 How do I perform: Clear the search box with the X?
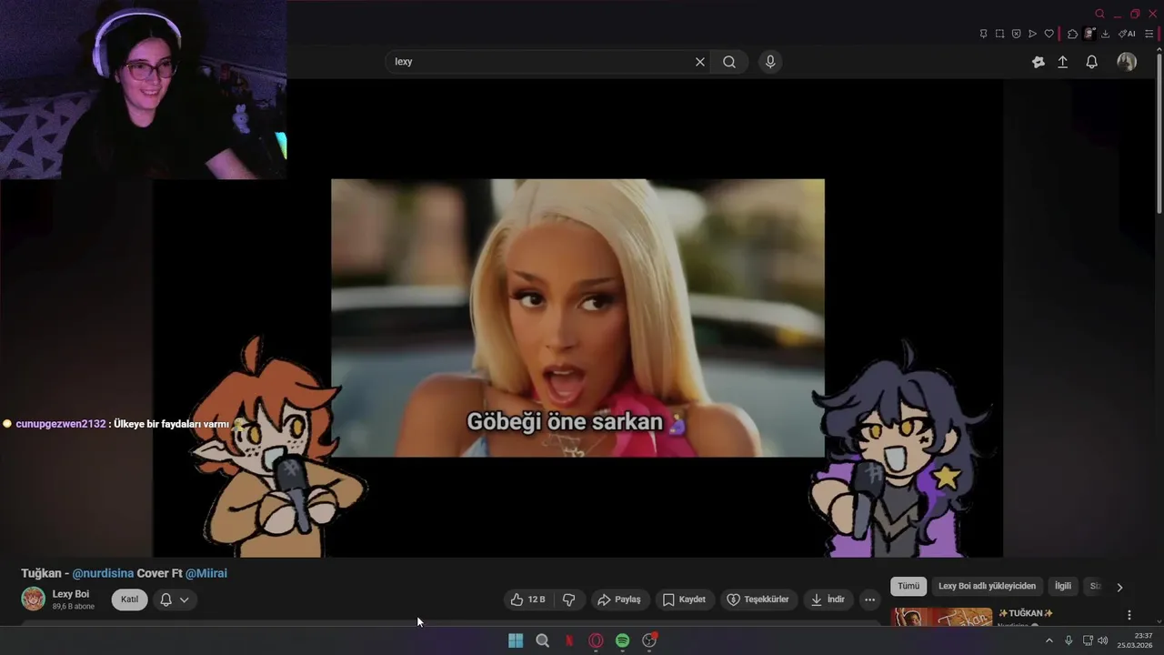[x=700, y=62]
